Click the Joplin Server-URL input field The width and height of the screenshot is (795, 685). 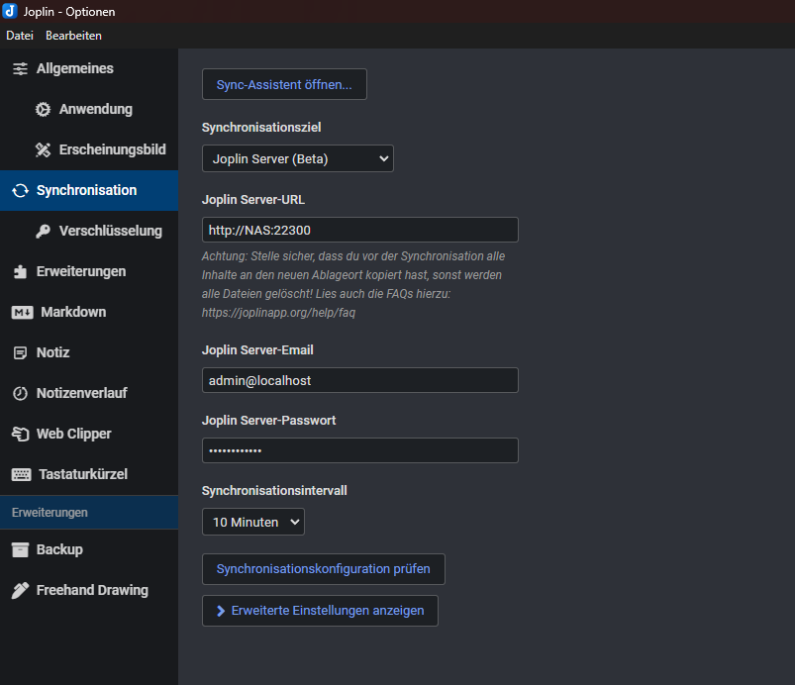tap(359, 230)
